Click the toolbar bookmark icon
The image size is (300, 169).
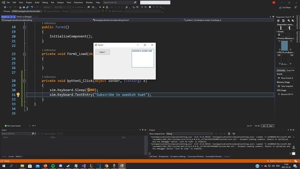(150, 8)
